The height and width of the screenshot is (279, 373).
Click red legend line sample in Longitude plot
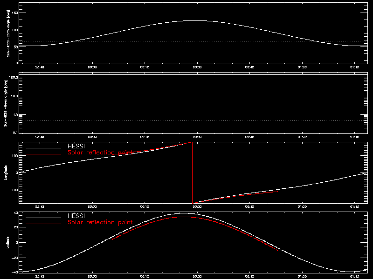(43, 154)
